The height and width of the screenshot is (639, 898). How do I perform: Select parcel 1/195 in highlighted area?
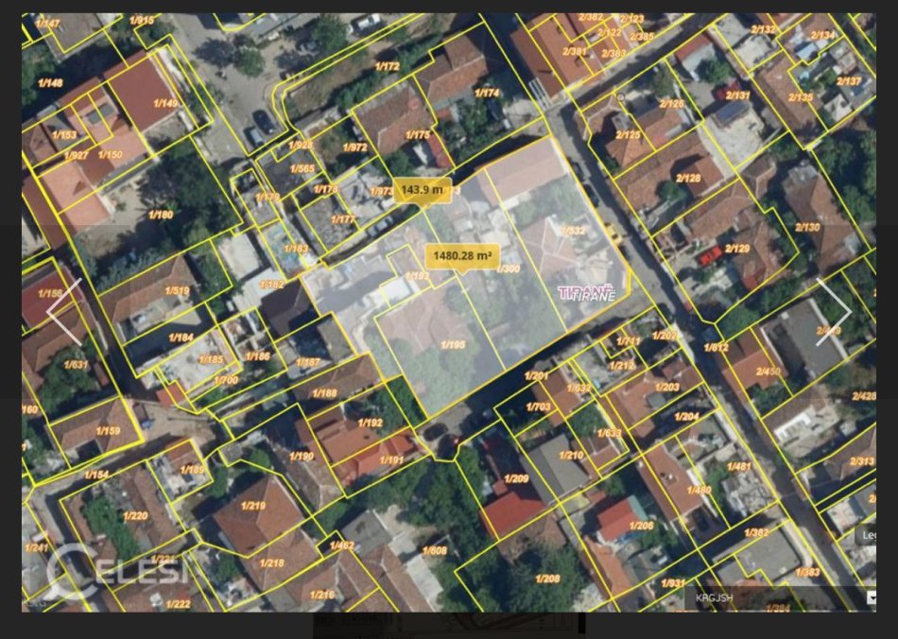click(453, 345)
